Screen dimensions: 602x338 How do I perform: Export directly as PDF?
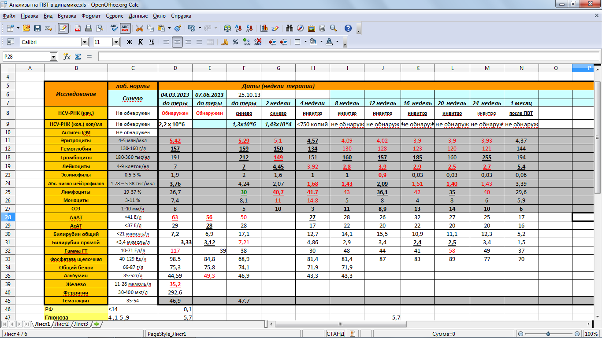(x=78, y=28)
